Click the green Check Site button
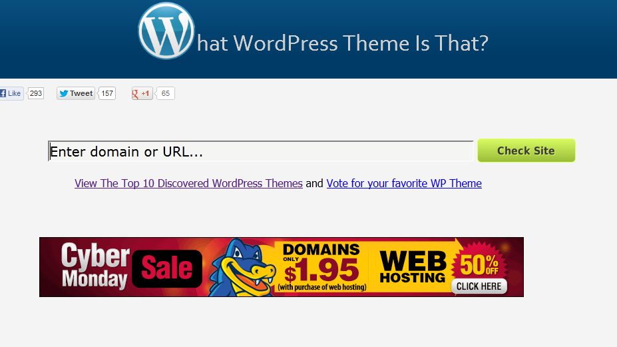Image resolution: width=617 pixels, height=347 pixels. (x=526, y=151)
